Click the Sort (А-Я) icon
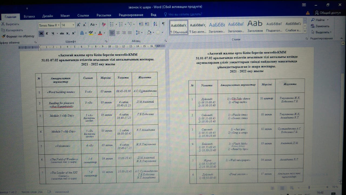The image size is (346, 195). click(x=155, y=24)
